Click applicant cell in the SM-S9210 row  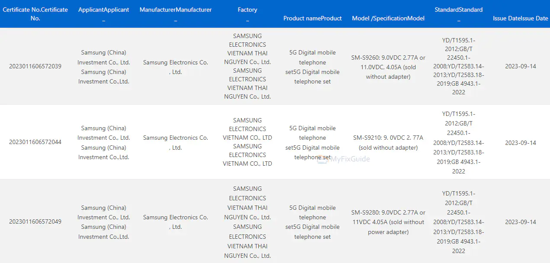coord(103,142)
